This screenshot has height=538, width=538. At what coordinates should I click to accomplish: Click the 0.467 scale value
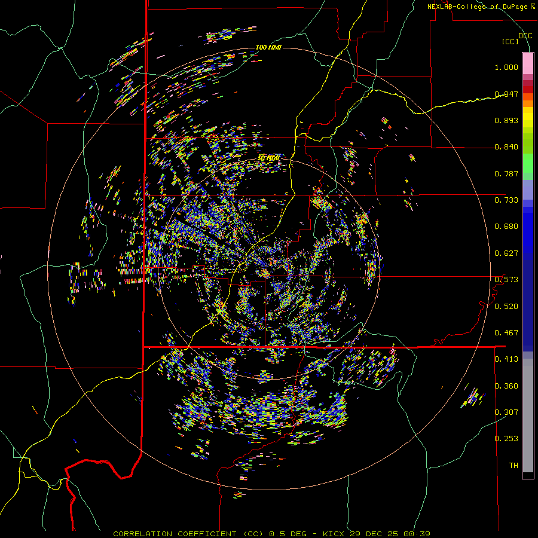[x=506, y=333]
